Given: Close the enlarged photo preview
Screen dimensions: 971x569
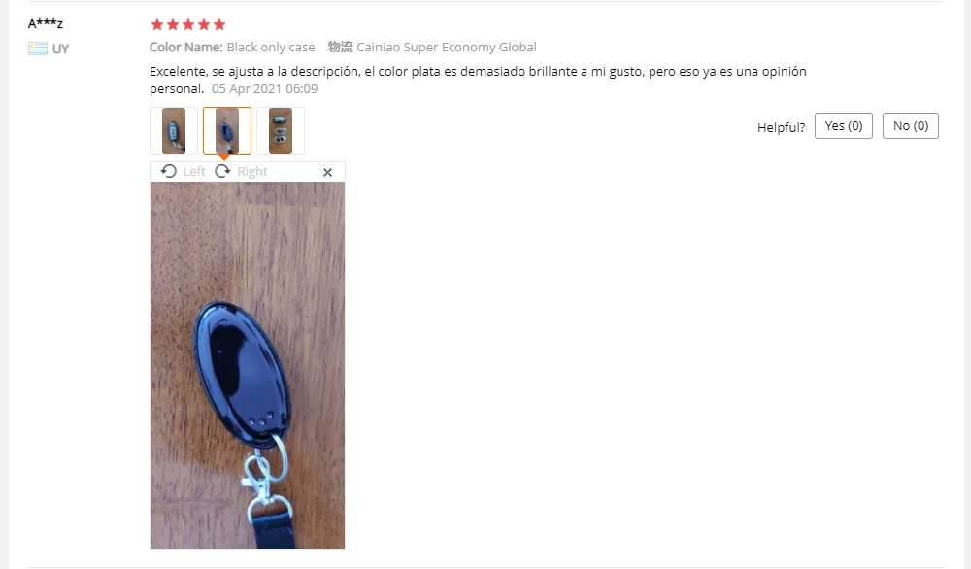Looking at the screenshot, I should tap(327, 172).
